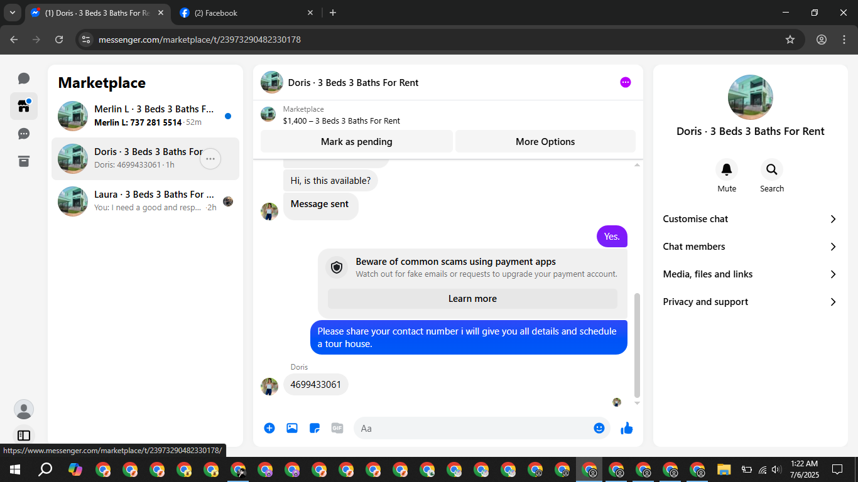Image resolution: width=858 pixels, height=482 pixels.
Task: Expand Media, files and links section
Action: pos(750,274)
